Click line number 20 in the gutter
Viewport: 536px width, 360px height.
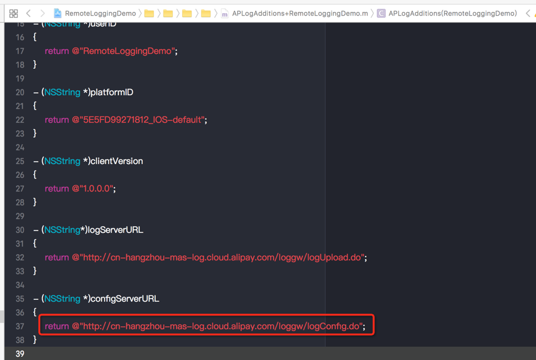pos(20,92)
